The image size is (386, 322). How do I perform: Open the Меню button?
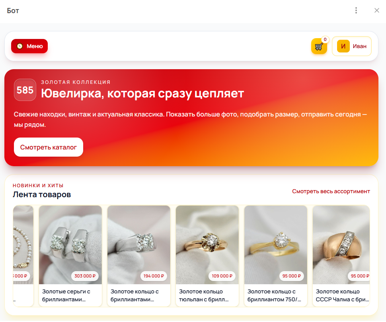(29, 46)
